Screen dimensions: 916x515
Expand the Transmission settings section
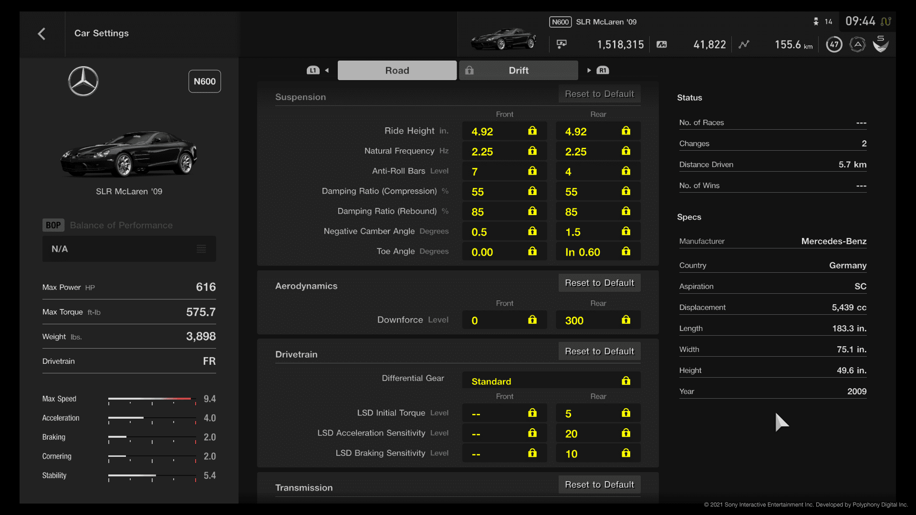[x=304, y=487]
